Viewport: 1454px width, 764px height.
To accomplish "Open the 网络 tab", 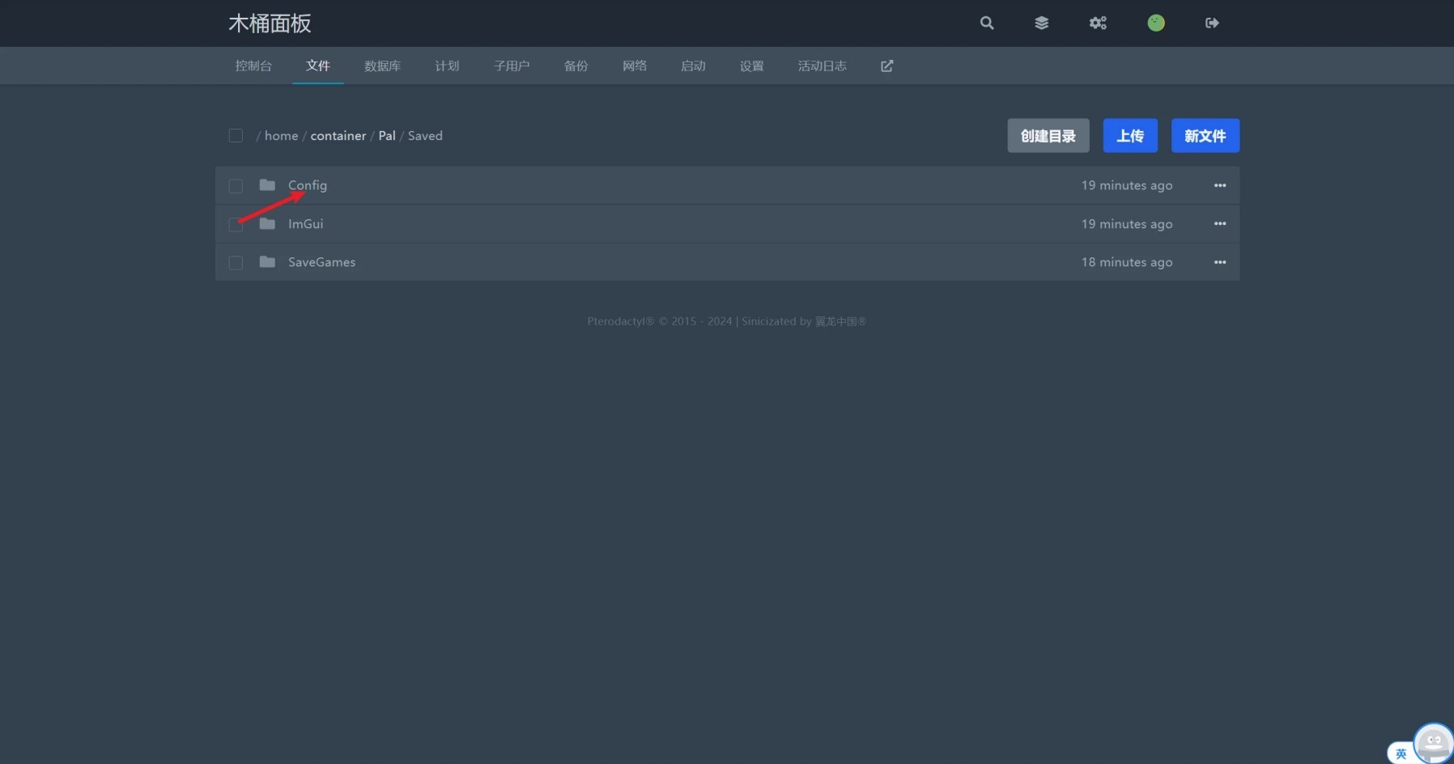I will (x=635, y=66).
